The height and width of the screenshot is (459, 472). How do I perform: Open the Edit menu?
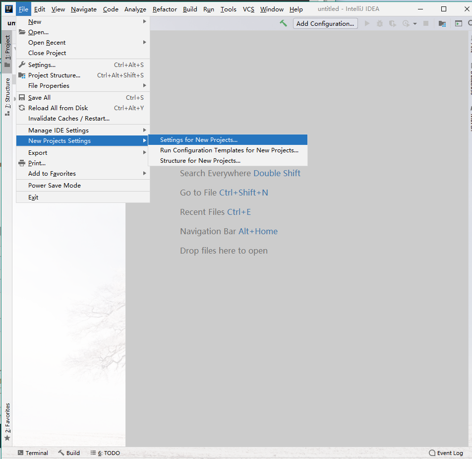tap(40, 9)
